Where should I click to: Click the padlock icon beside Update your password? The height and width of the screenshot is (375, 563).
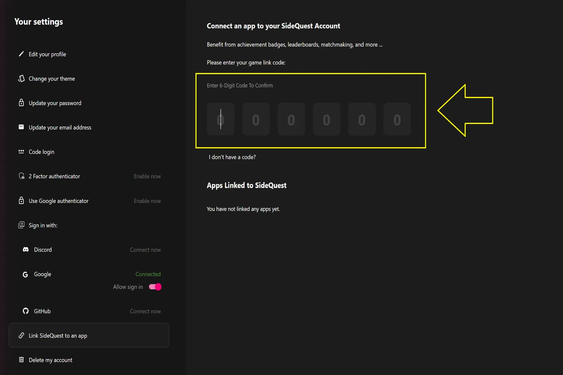(x=21, y=103)
